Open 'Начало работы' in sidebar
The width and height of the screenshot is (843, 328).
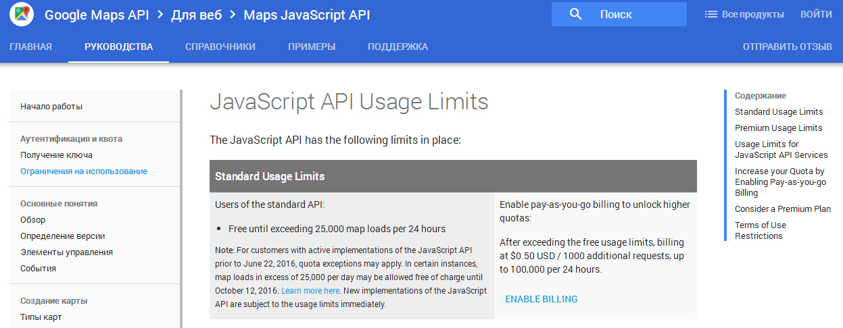point(51,106)
